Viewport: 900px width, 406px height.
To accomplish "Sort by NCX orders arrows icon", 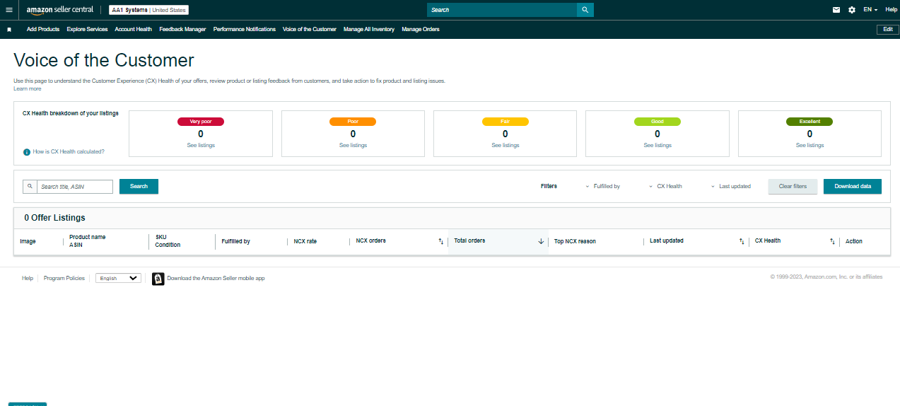I will [441, 241].
